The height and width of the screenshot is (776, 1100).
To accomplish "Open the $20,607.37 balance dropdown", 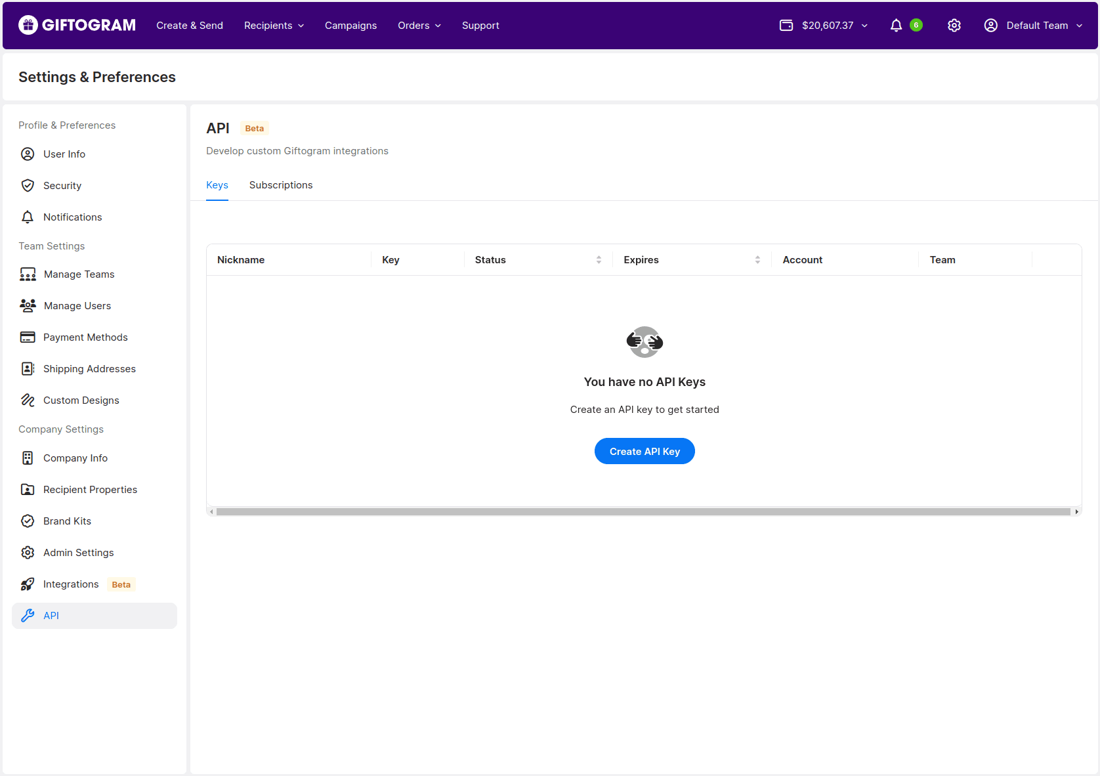I will point(834,26).
